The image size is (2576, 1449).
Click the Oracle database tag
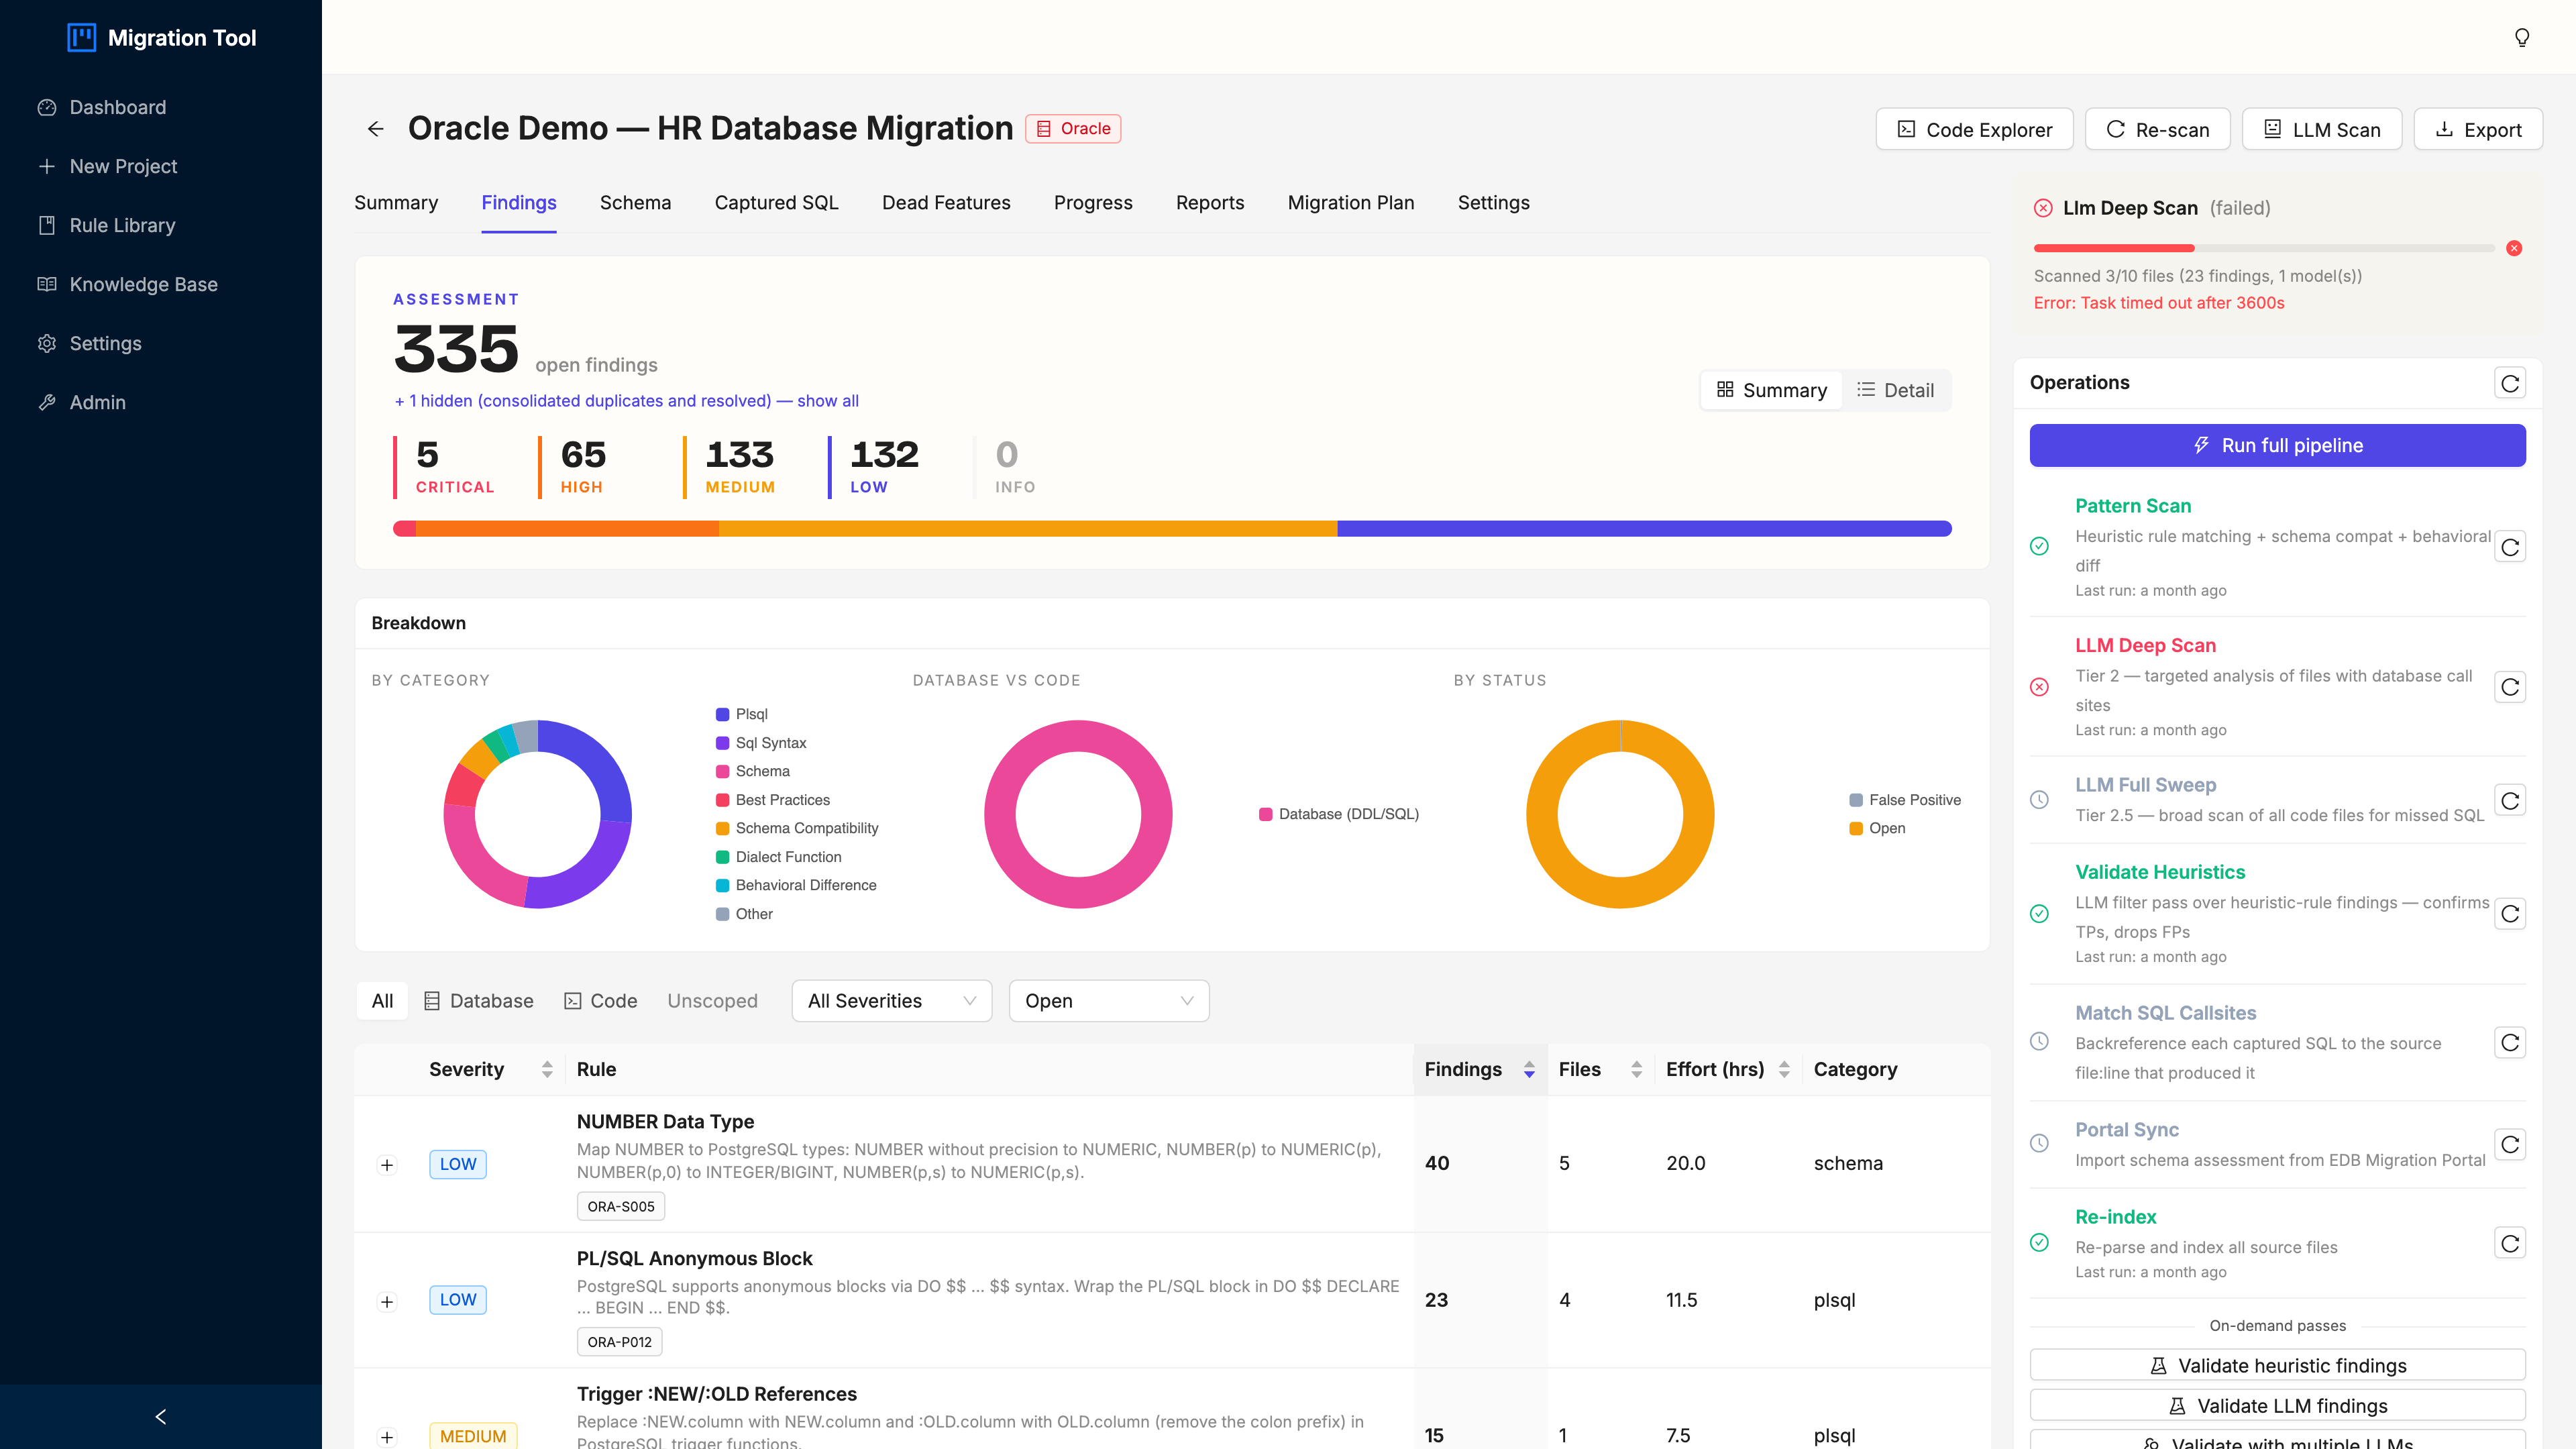(x=1073, y=129)
